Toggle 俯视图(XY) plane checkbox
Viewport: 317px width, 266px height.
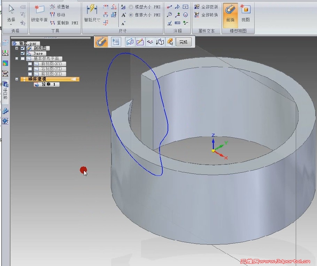point(30,64)
